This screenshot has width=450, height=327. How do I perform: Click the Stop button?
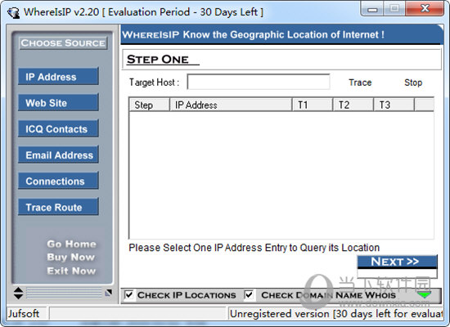(413, 83)
